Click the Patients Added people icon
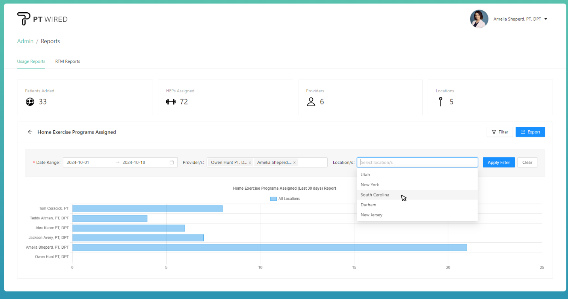 [30, 102]
